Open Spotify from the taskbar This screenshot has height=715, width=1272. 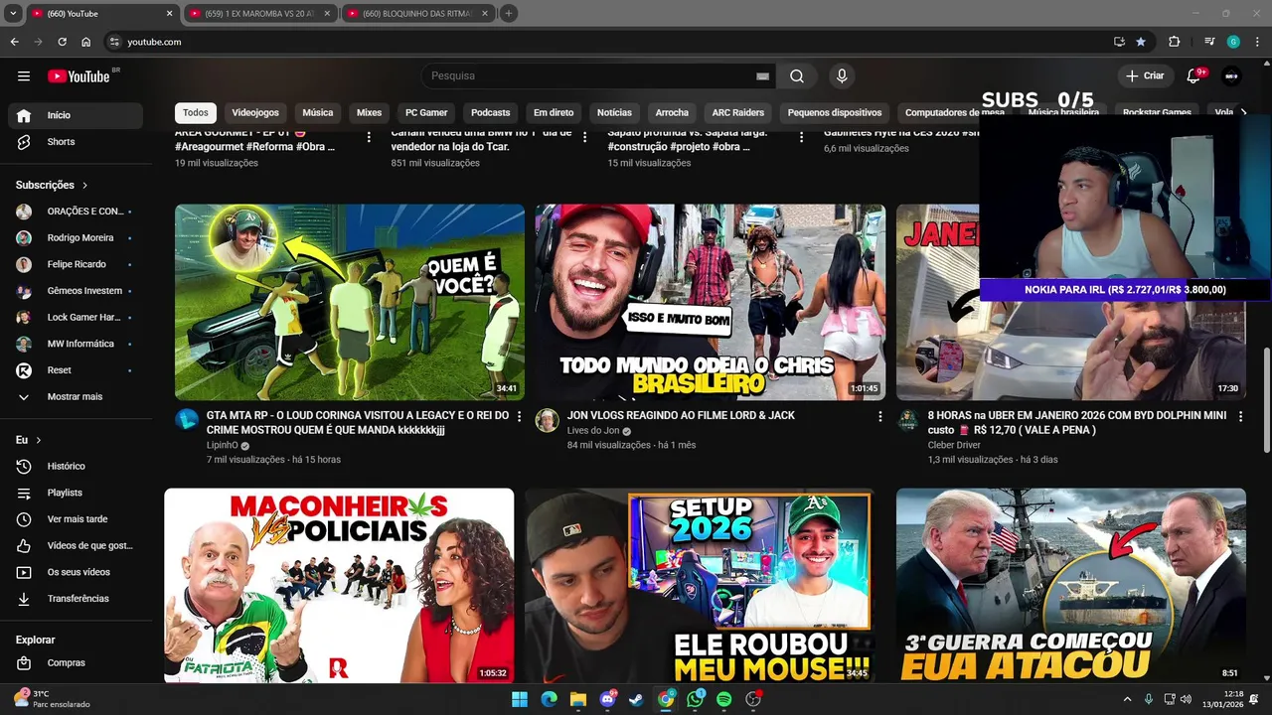[x=724, y=699]
